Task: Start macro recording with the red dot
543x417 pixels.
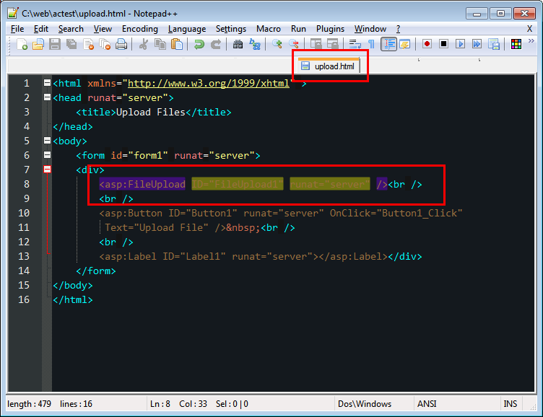Action: (427, 45)
